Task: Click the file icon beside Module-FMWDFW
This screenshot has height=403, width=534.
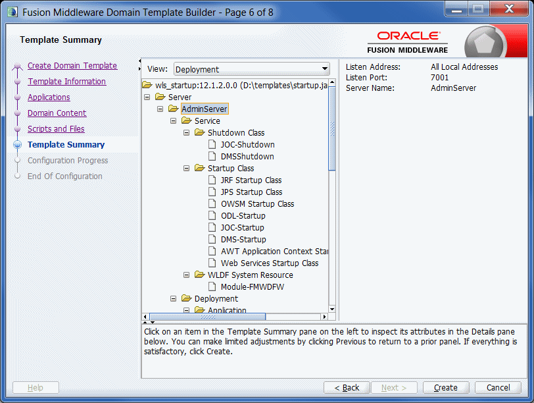Action: point(212,286)
